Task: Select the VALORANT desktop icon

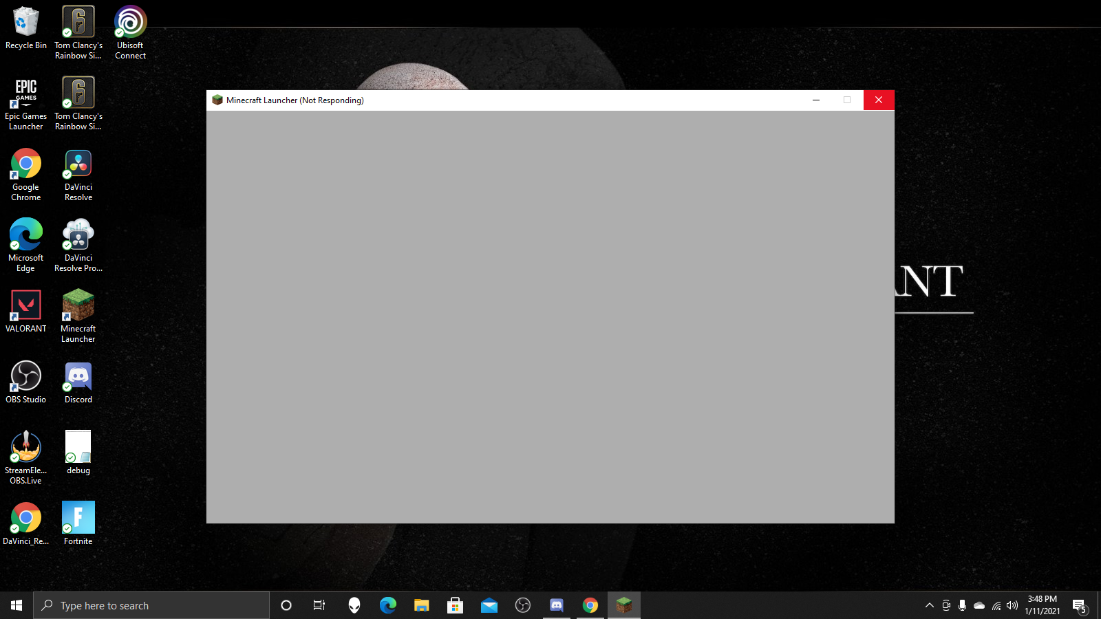Action: tap(26, 311)
